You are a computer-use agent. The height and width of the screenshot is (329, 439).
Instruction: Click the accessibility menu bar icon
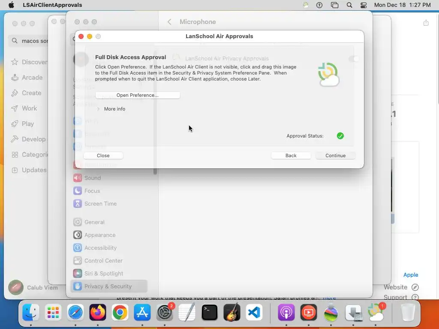(319, 5)
